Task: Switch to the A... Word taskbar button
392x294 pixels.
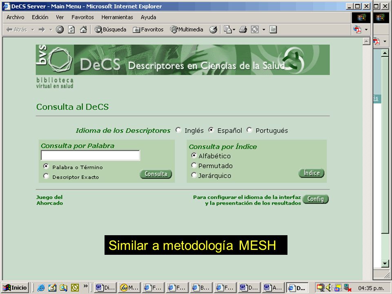Action: (x=273, y=288)
